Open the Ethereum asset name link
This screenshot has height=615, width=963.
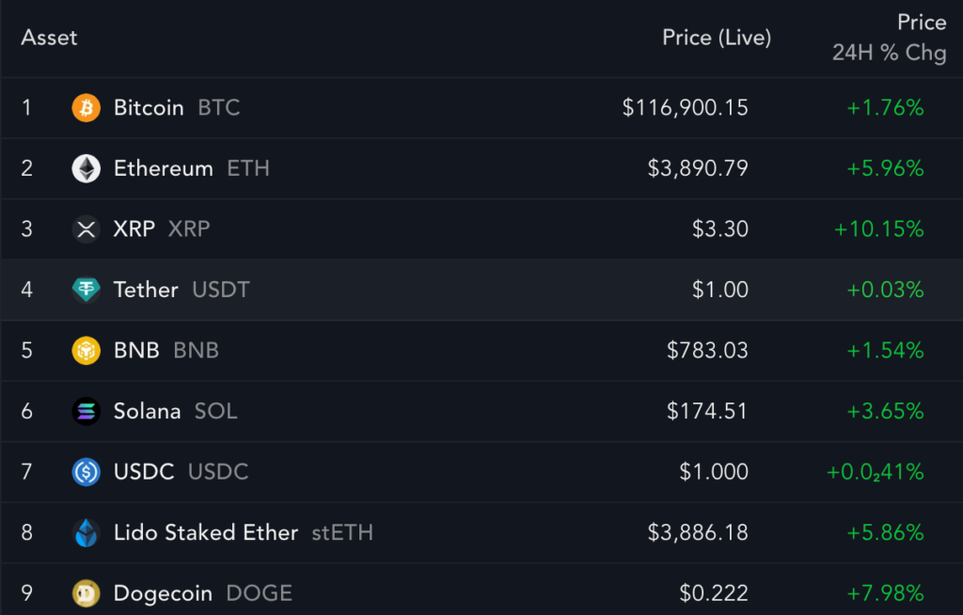164,168
